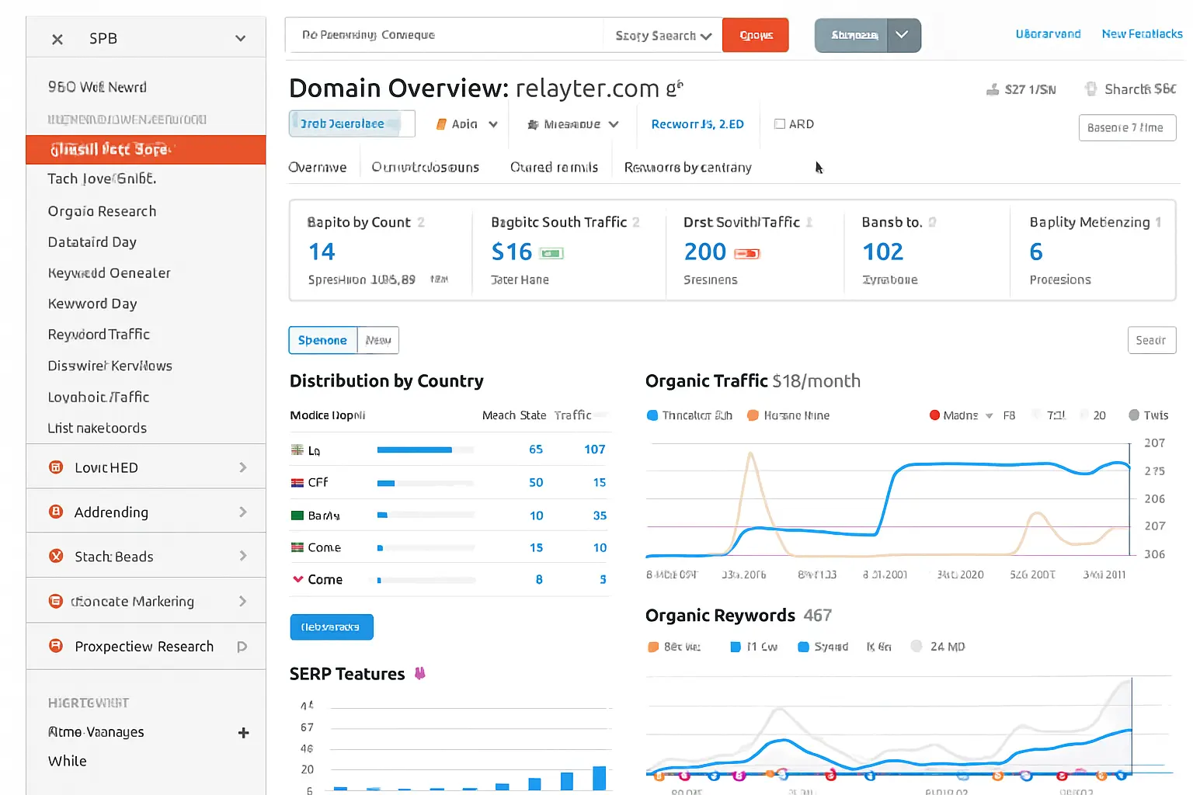
Task: Click the orange search button
Action: tap(755, 36)
